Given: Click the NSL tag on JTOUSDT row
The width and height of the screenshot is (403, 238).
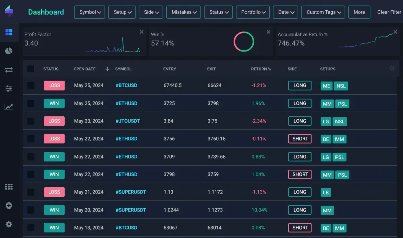Looking at the screenshot, I should tap(340, 122).
